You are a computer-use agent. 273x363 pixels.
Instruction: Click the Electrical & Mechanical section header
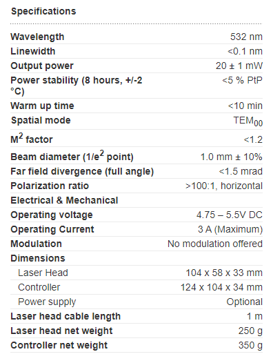click(x=64, y=201)
